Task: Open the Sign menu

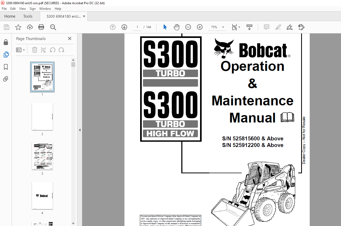Action: (32, 9)
